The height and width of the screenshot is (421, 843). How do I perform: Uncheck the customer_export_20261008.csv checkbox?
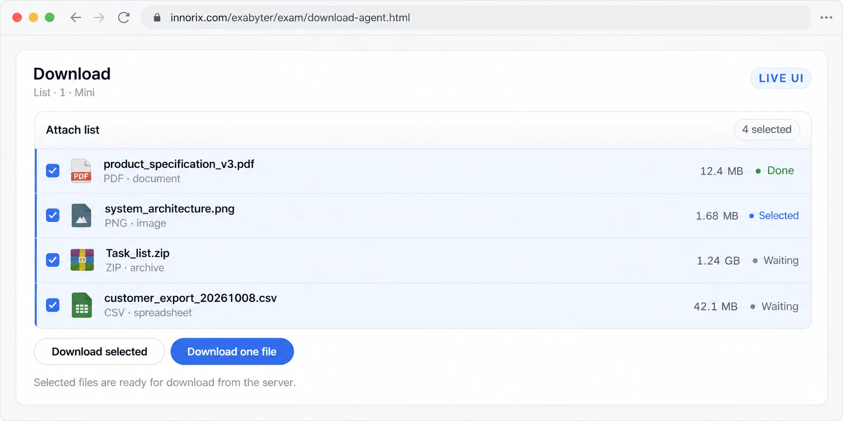(x=53, y=305)
